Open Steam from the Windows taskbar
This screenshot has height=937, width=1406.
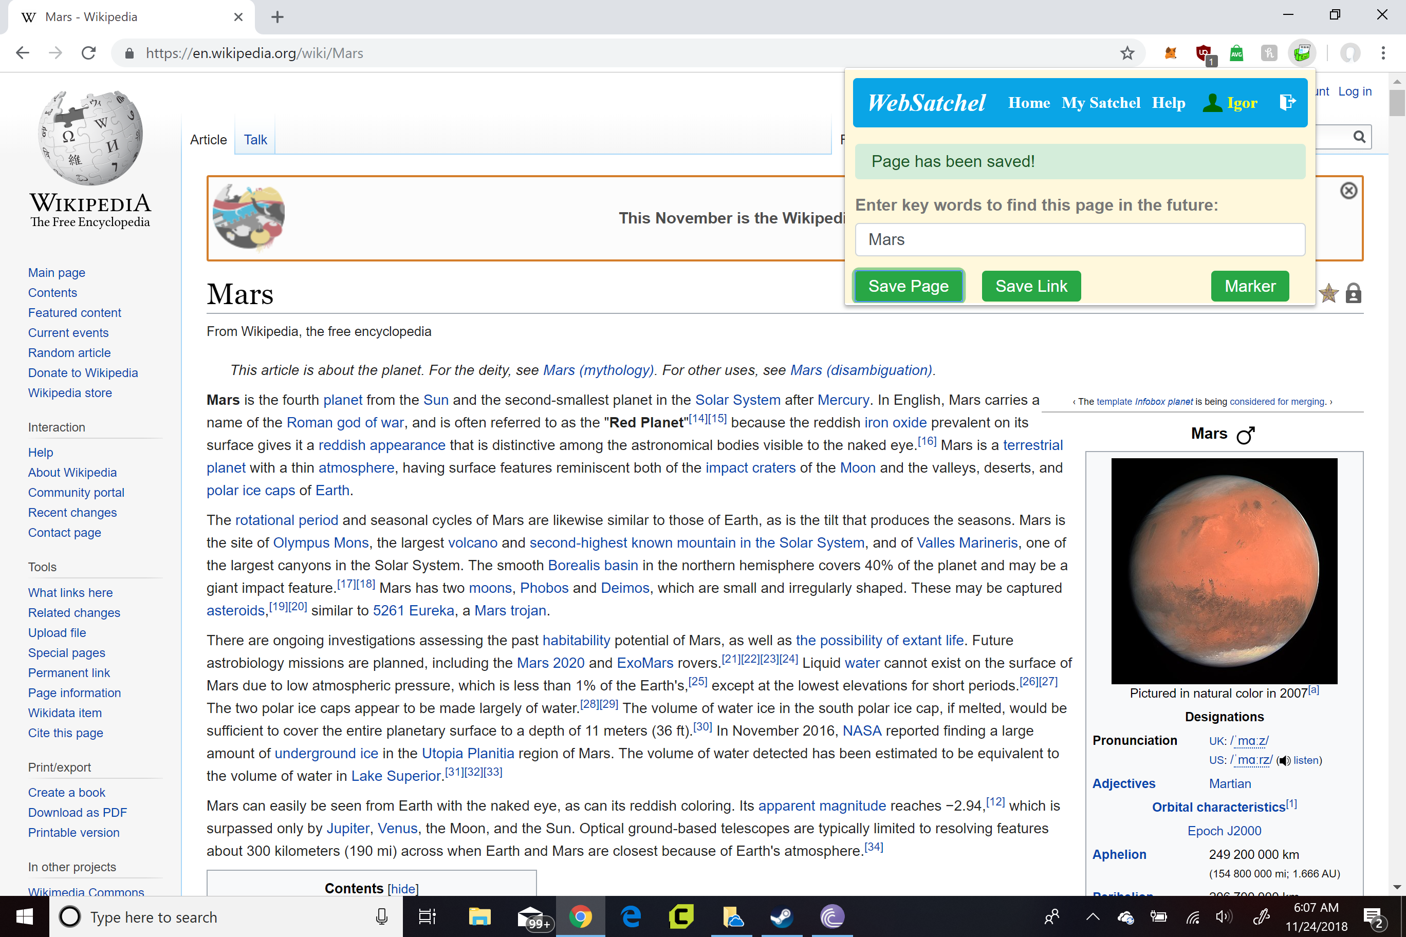pos(781,916)
